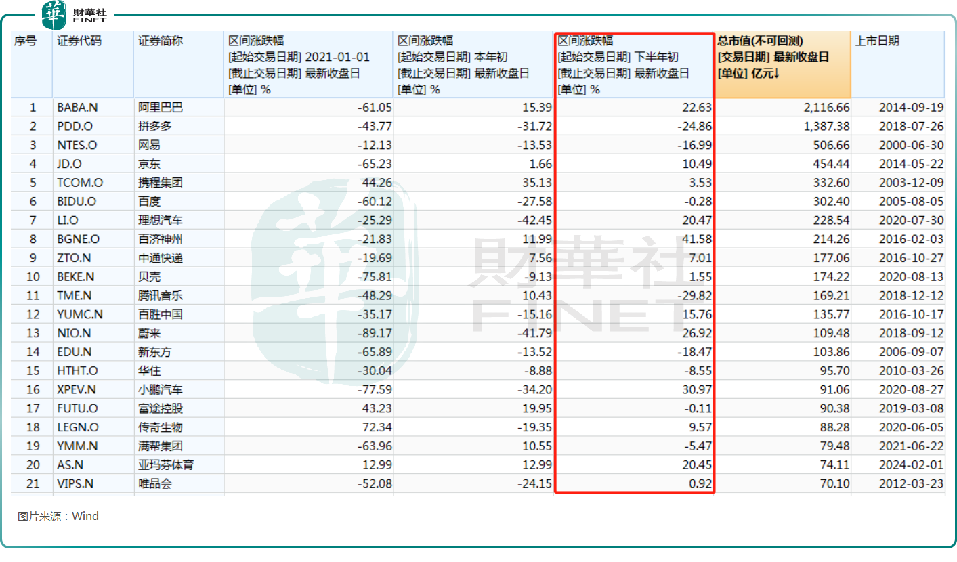
Task: Click the 拼多多 name cell
Action: (x=179, y=127)
